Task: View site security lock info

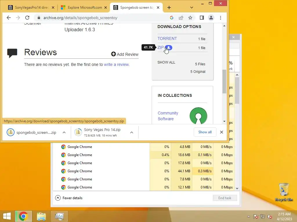Action: [x=39, y=18]
